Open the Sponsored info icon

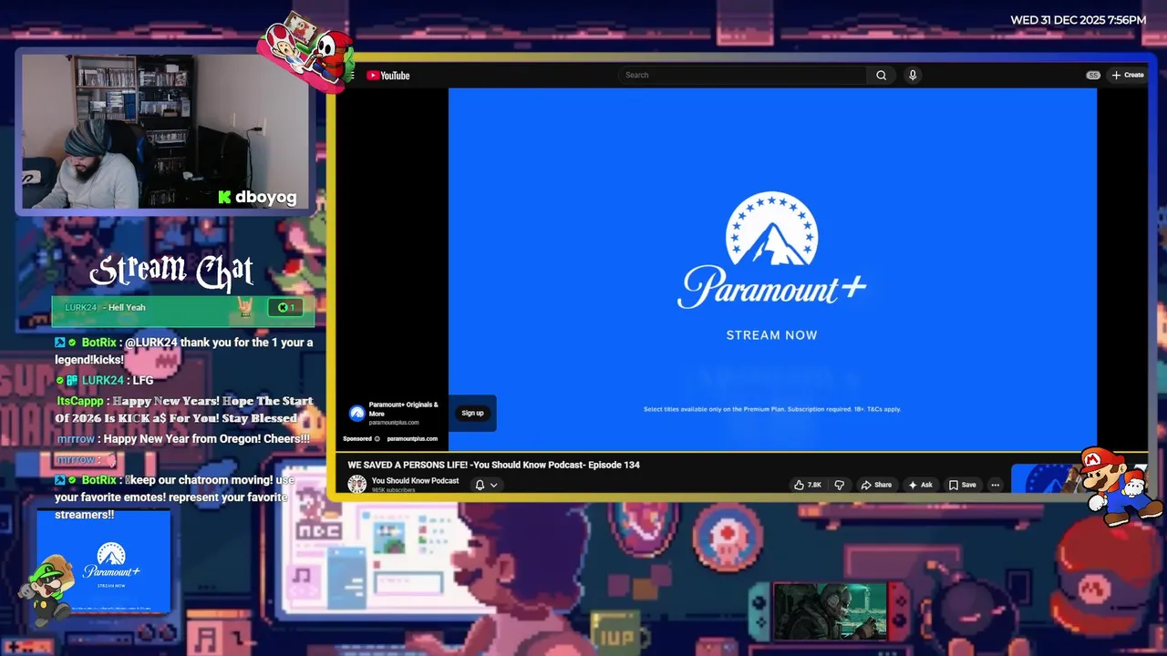[x=377, y=438]
